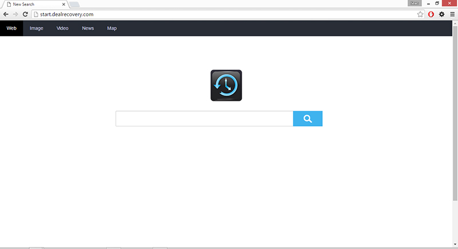Image resolution: width=458 pixels, height=249 pixels.
Task: Click the address bar showing start.dealrecovery.com
Action: pyautogui.click(x=228, y=14)
